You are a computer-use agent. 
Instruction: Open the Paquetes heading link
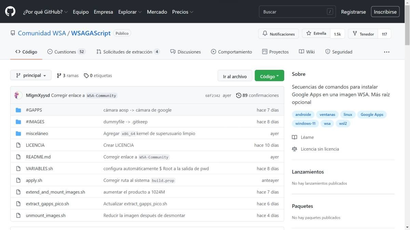(x=302, y=206)
